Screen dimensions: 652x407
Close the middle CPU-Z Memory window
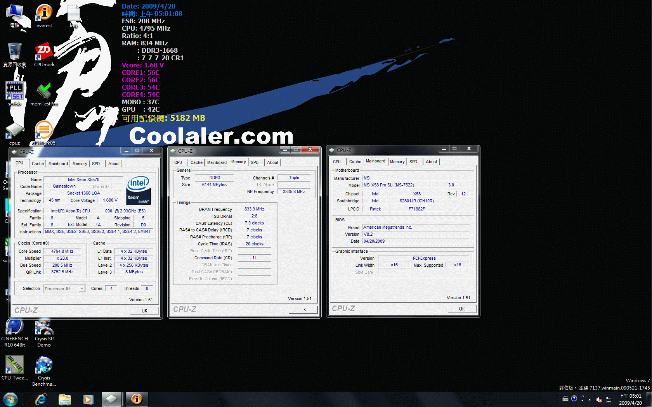click(x=310, y=149)
